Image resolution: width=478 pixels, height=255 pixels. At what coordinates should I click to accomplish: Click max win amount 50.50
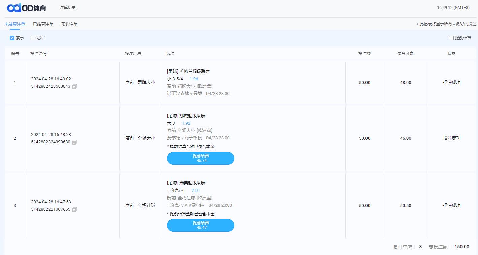(x=406, y=206)
